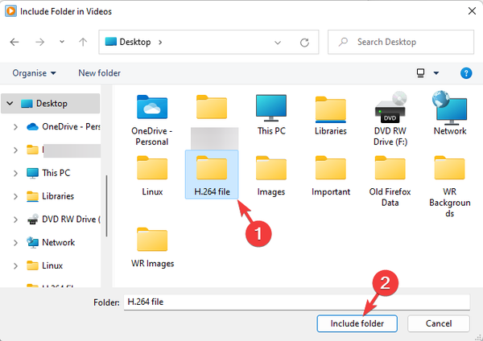
Task: Select Linux in the navigation pane
Action: pyautogui.click(x=44, y=265)
